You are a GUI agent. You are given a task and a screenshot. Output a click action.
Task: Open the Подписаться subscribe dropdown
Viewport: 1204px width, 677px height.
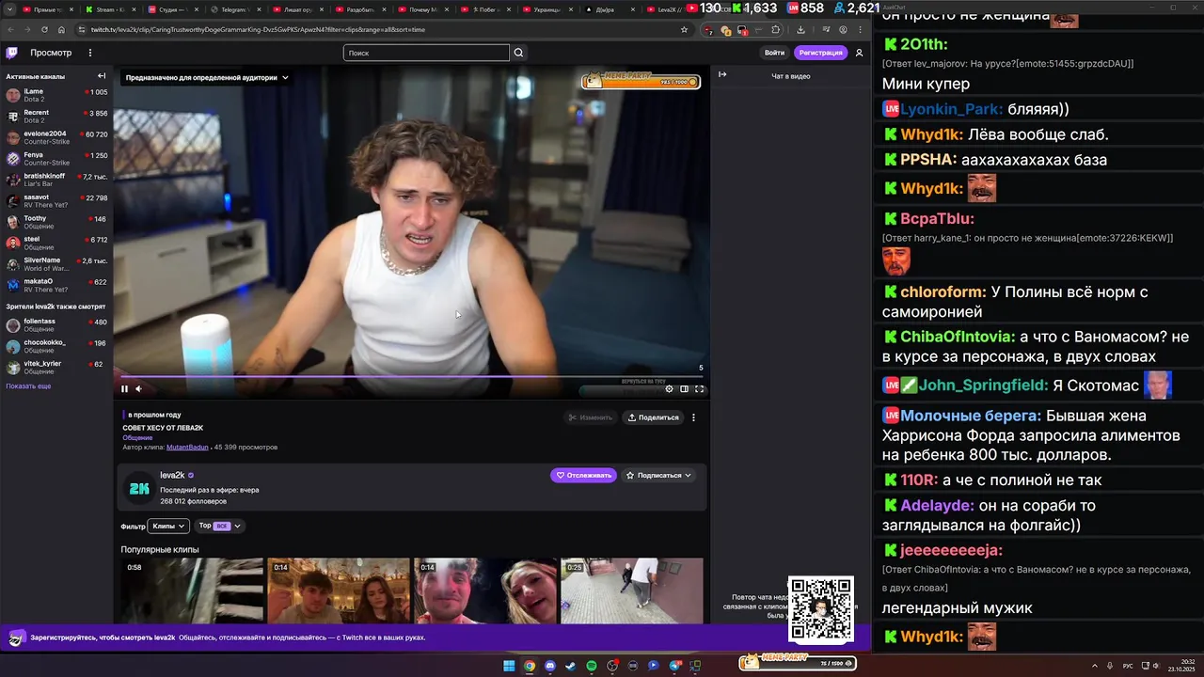coord(658,476)
